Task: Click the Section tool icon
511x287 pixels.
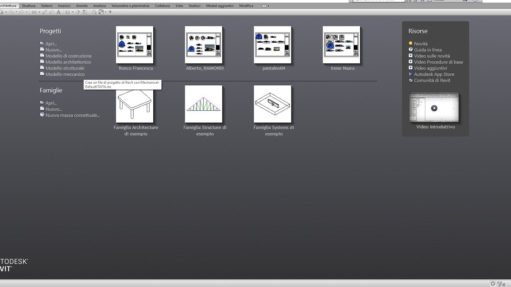Action: click(x=78, y=12)
